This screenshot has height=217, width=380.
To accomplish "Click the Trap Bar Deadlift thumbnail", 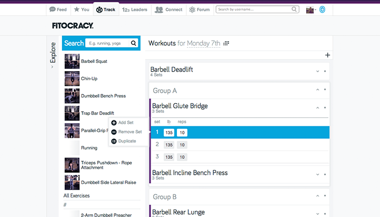I will pos(72,113).
